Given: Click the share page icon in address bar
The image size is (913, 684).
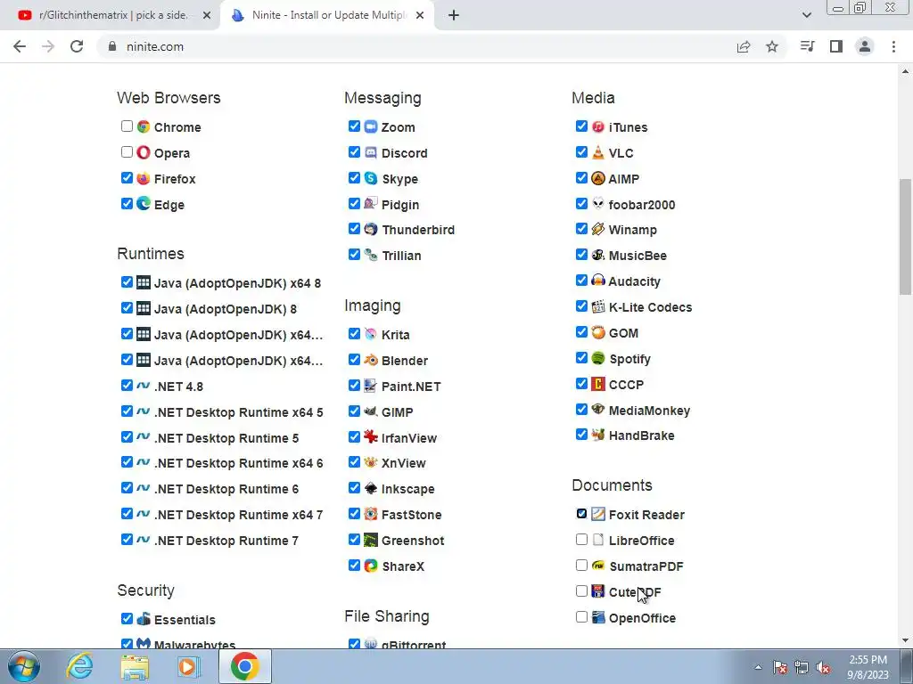Looking at the screenshot, I should click(744, 46).
